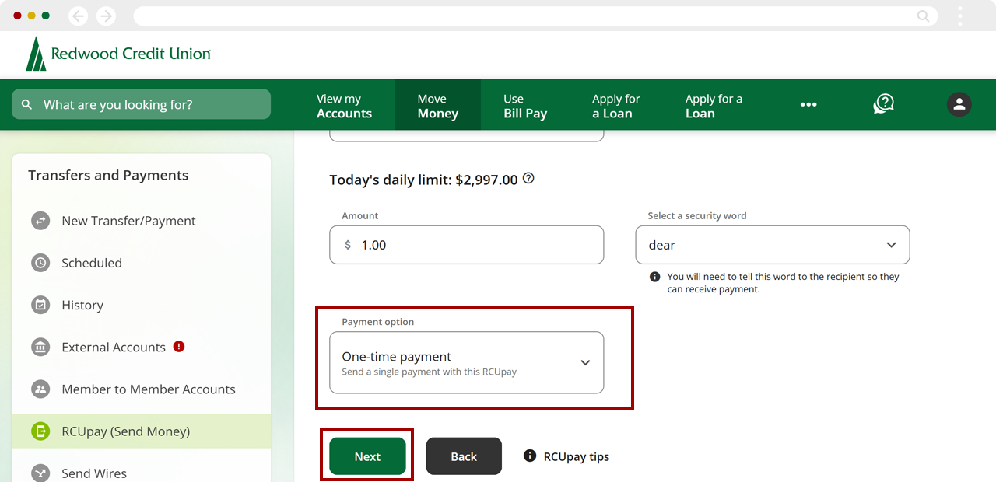Viewport: 996px width, 482px height.
Task: Open the Payment option dropdown
Action: coord(467,363)
